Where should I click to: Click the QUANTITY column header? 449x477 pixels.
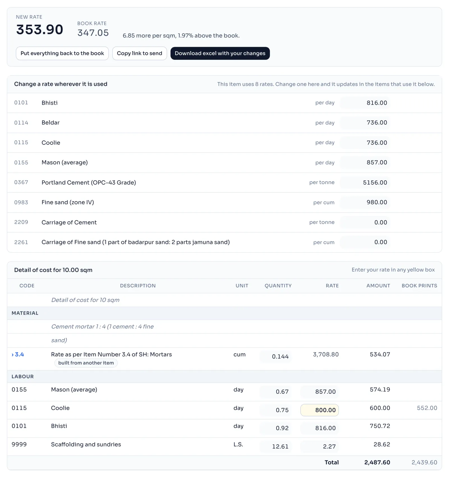click(x=278, y=286)
